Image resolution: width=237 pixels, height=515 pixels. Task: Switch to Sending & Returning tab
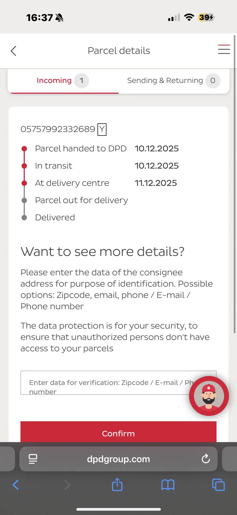tap(165, 81)
